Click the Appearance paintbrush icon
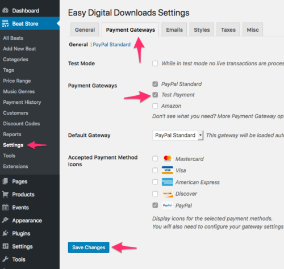 click(x=5, y=220)
